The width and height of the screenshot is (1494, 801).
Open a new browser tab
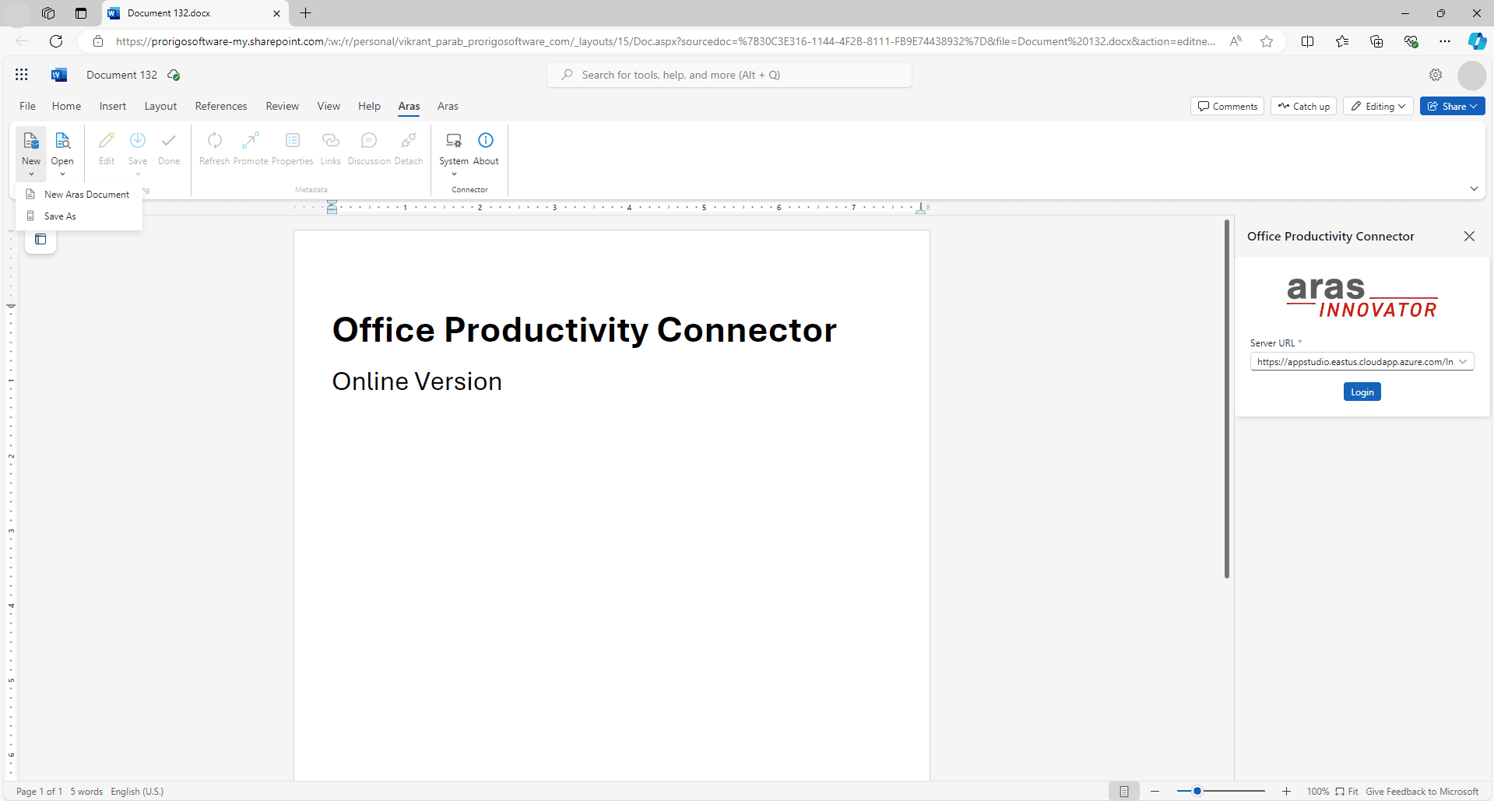(306, 13)
